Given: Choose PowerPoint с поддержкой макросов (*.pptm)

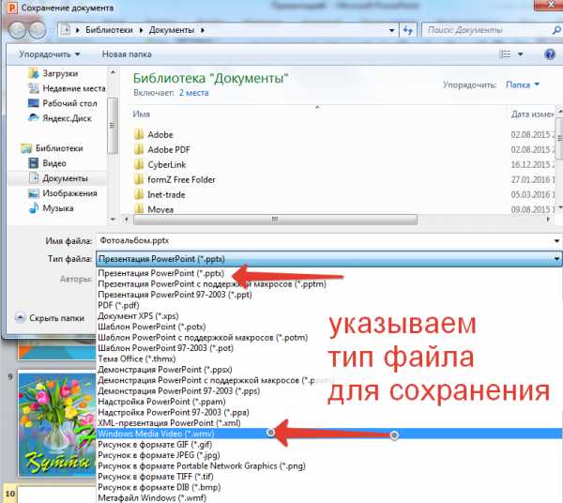Looking at the screenshot, I should (212, 284).
